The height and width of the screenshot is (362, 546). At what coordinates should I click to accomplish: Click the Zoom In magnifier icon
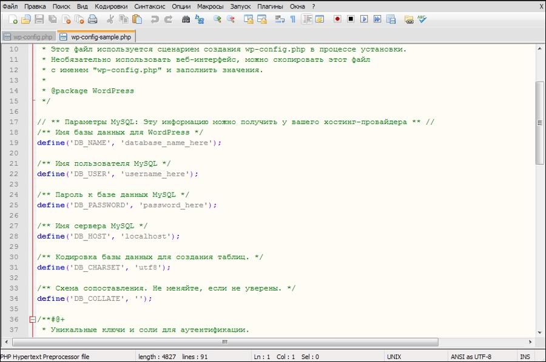[217, 19]
